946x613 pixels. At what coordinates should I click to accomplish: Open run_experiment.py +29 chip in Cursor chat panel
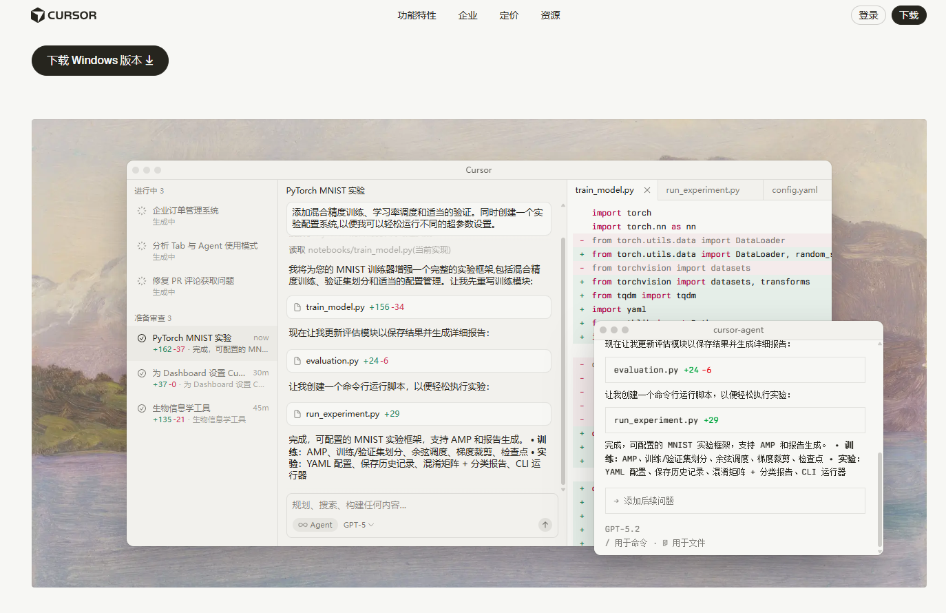coord(419,414)
